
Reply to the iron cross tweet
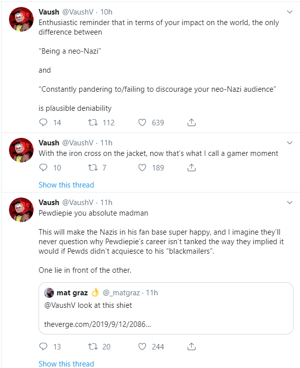[x=43, y=167]
